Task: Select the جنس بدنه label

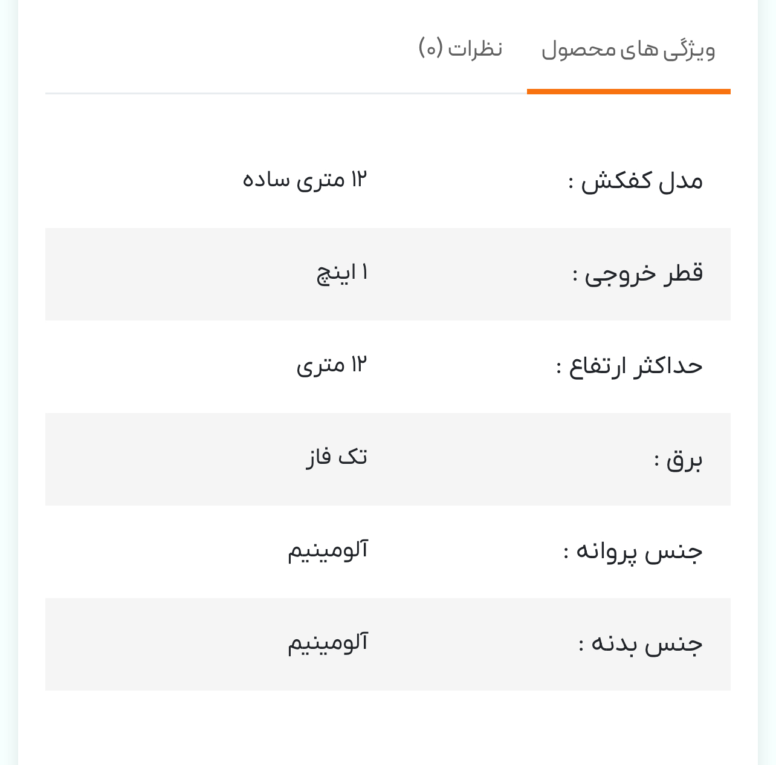Action: pos(641,643)
